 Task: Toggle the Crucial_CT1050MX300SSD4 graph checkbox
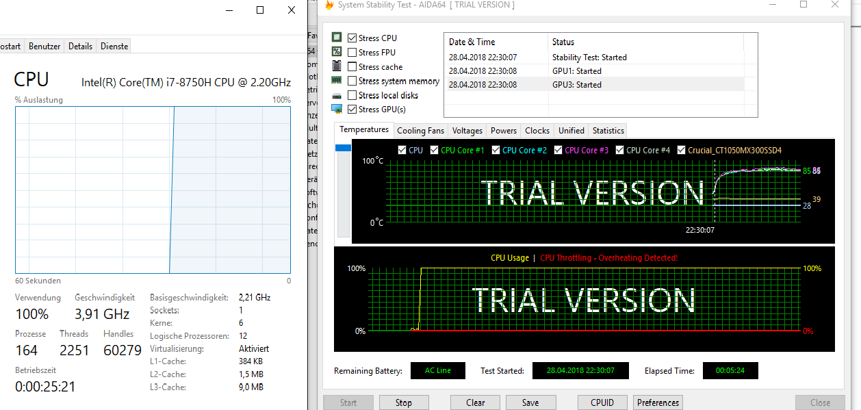682,150
